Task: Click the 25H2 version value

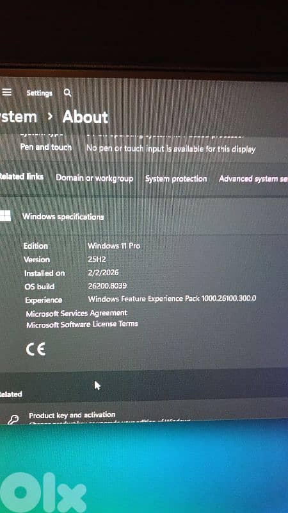Action: coord(97,260)
